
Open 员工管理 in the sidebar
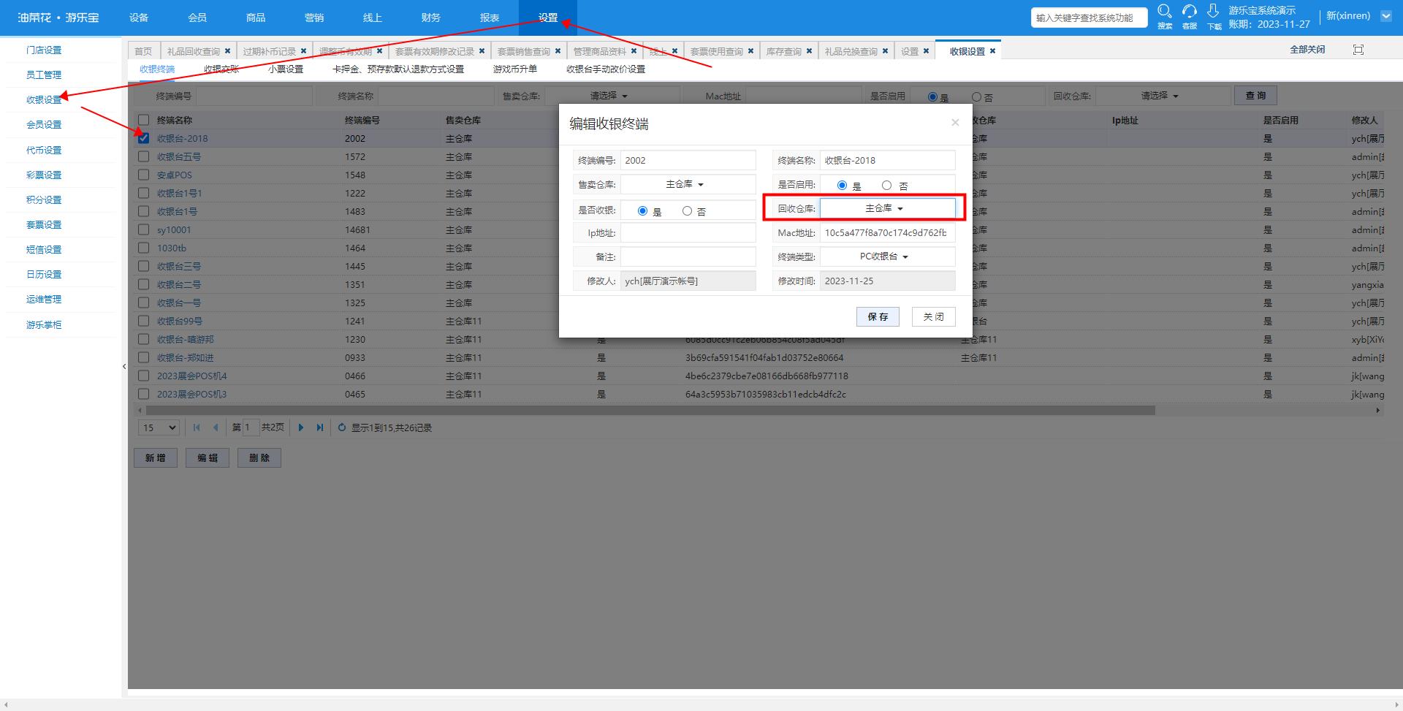pos(44,75)
